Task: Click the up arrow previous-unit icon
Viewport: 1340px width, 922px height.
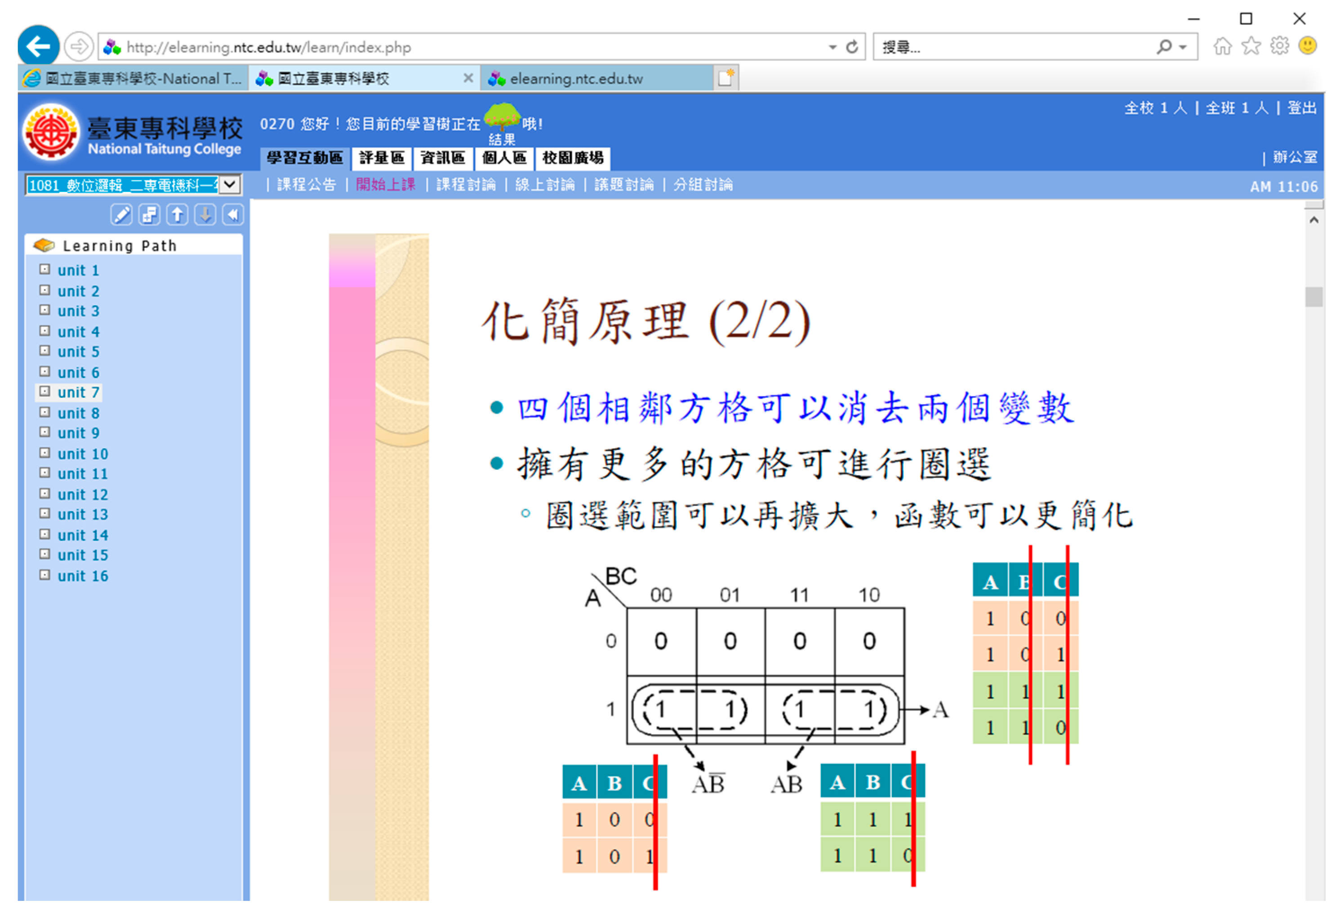Action: click(177, 215)
